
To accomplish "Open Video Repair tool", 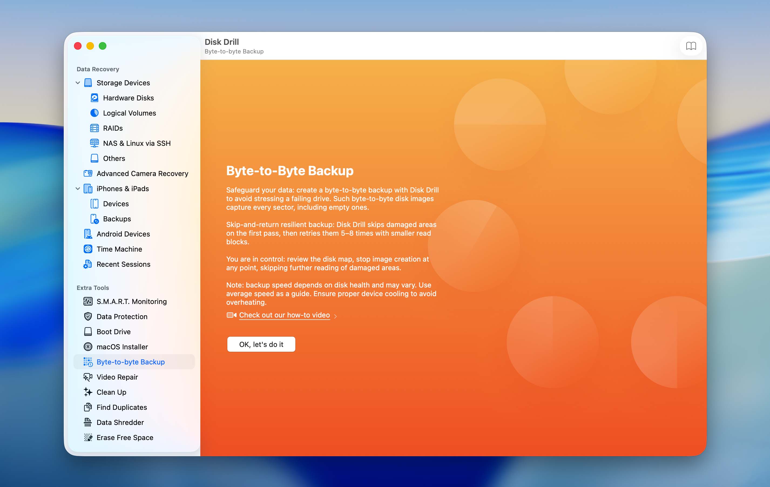I will pos(134,377).
